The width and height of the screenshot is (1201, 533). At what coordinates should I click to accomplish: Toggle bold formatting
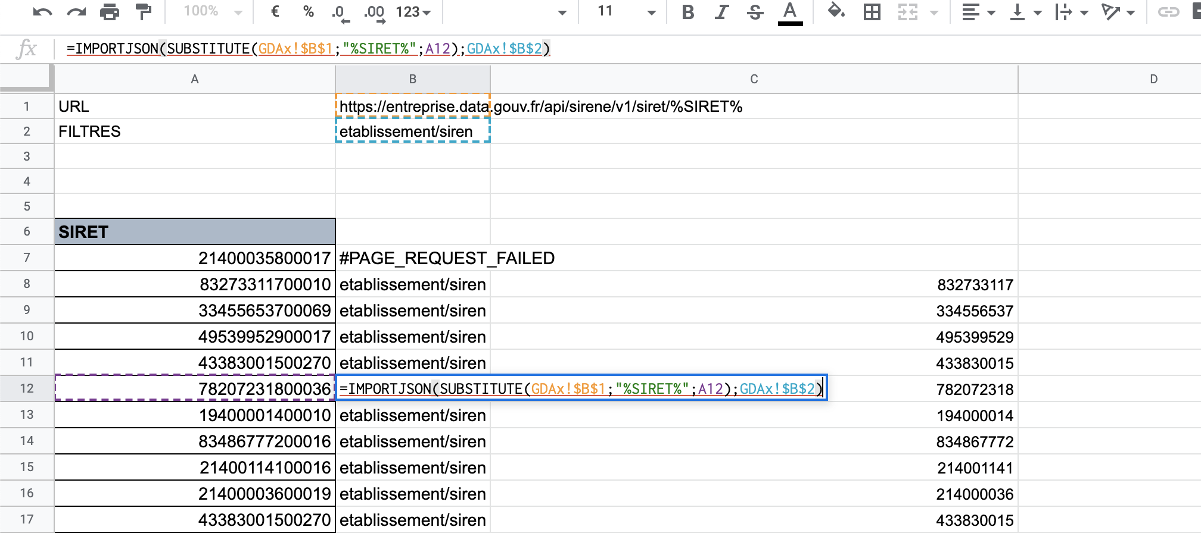(x=688, y=12)
